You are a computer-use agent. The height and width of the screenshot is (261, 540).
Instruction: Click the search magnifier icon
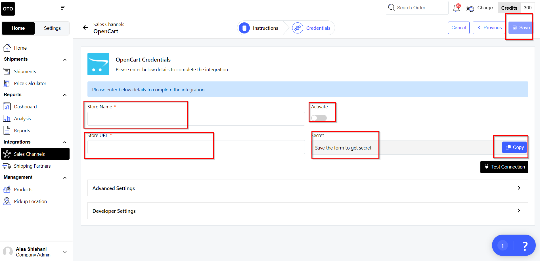click(x=392, y=7)
